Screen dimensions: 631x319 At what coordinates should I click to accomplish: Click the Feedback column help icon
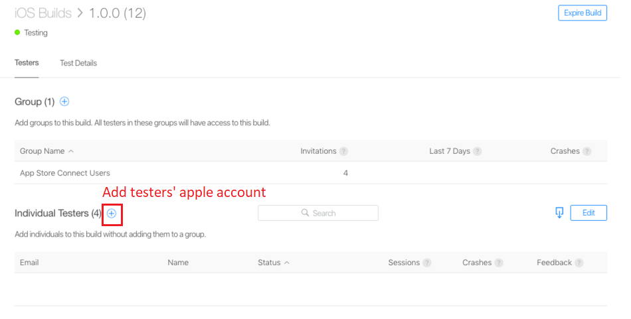point(579,263)
